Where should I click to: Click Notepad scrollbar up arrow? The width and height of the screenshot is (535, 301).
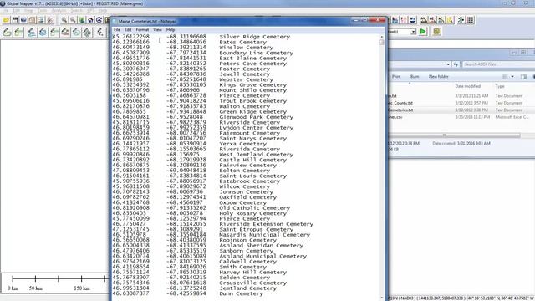click(x=381, y=37)
